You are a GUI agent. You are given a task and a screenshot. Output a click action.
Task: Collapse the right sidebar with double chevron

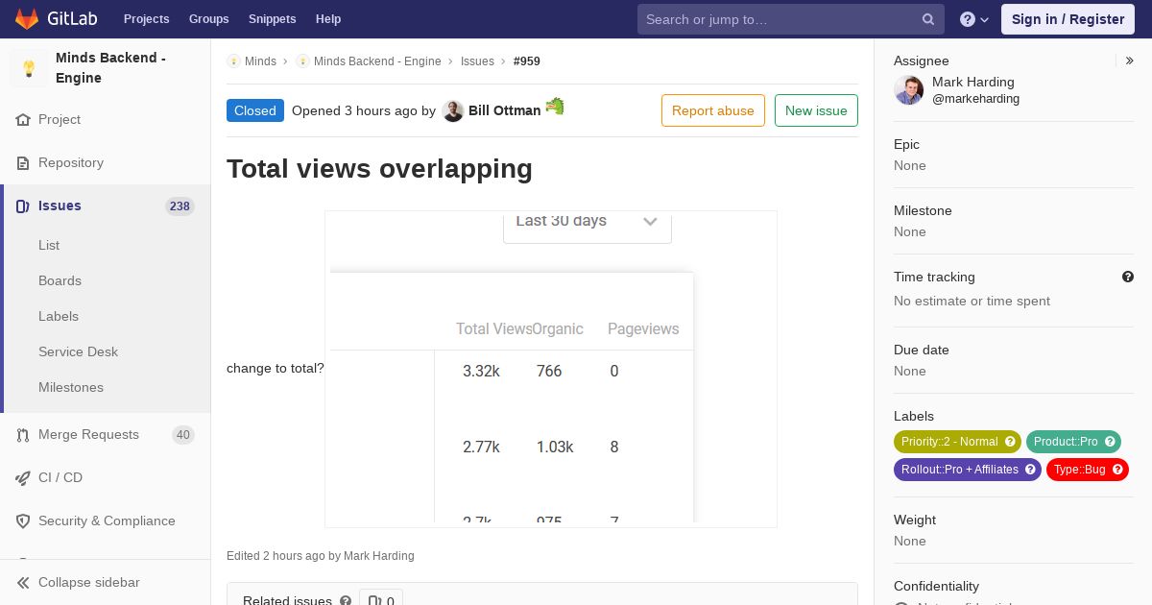(x=1130, y=60)
